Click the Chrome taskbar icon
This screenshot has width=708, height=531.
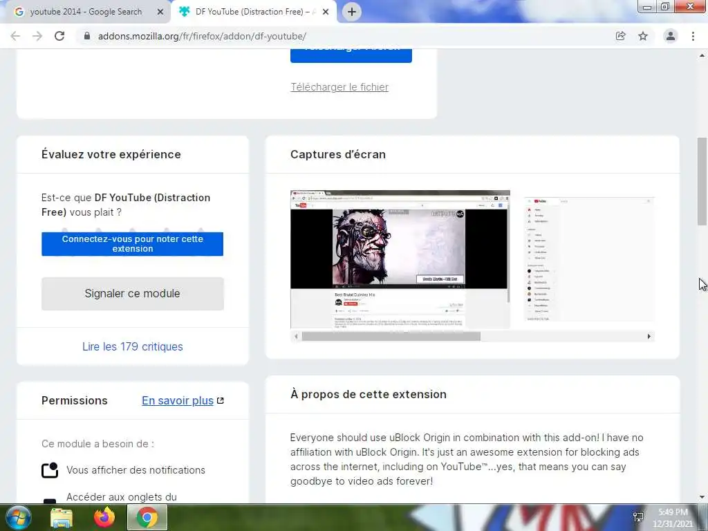pos(147,517)
